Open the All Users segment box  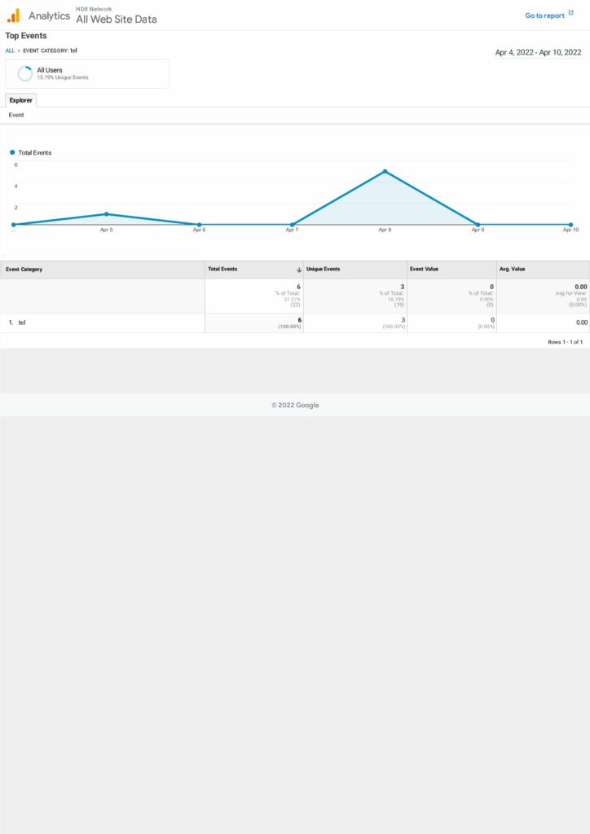pyautogui.click(x=87, y=73)
